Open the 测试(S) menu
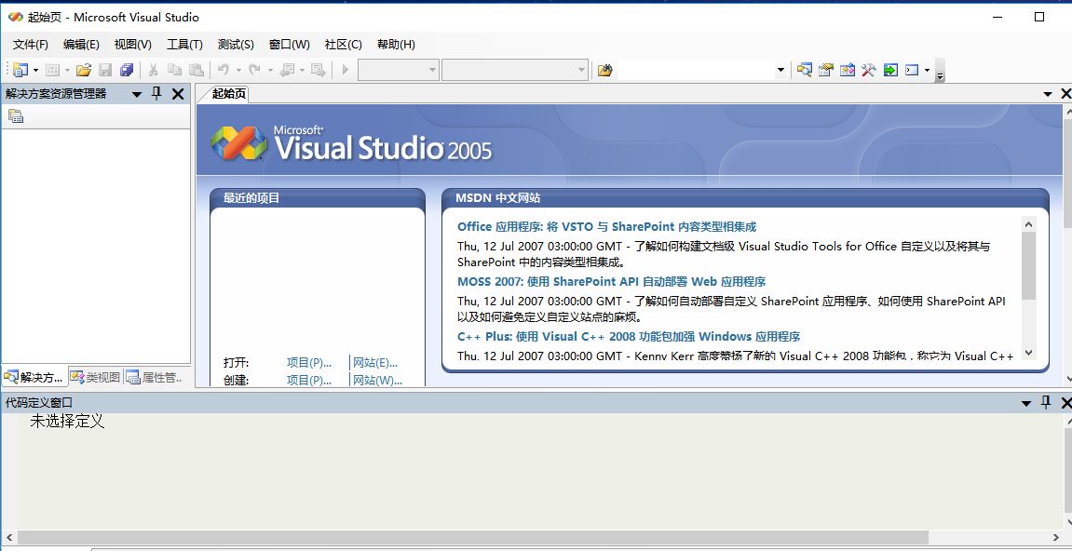The width and height of the screenshot is (1072, 551). click(x=236, y=45)
